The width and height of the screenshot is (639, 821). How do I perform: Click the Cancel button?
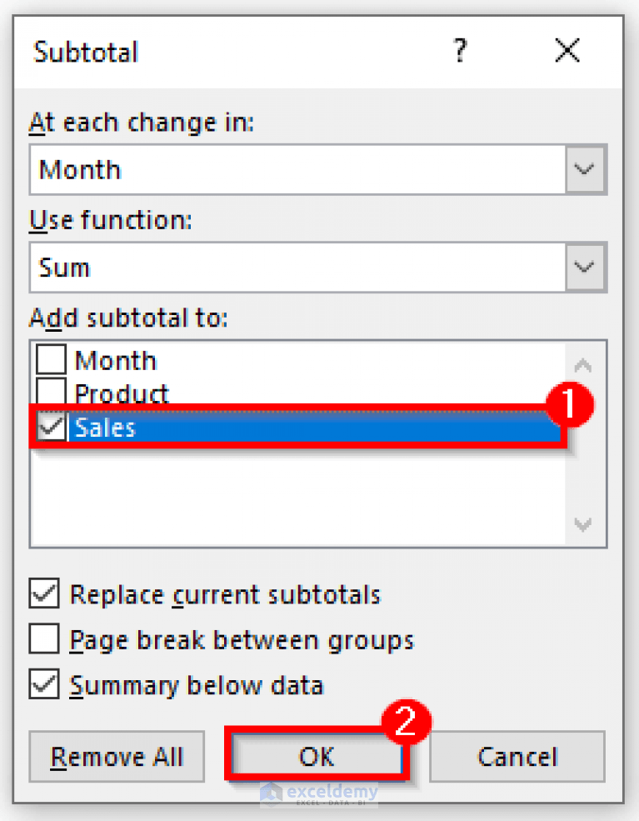coord(517,757)
